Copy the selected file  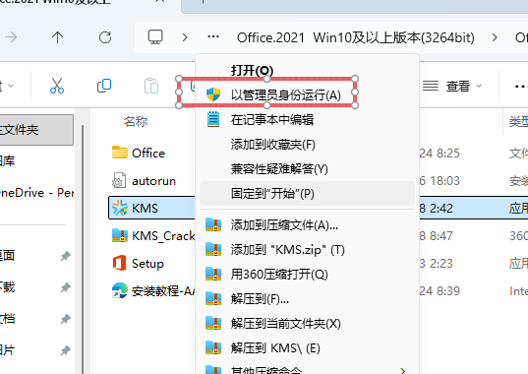click(x=104, y=86)
